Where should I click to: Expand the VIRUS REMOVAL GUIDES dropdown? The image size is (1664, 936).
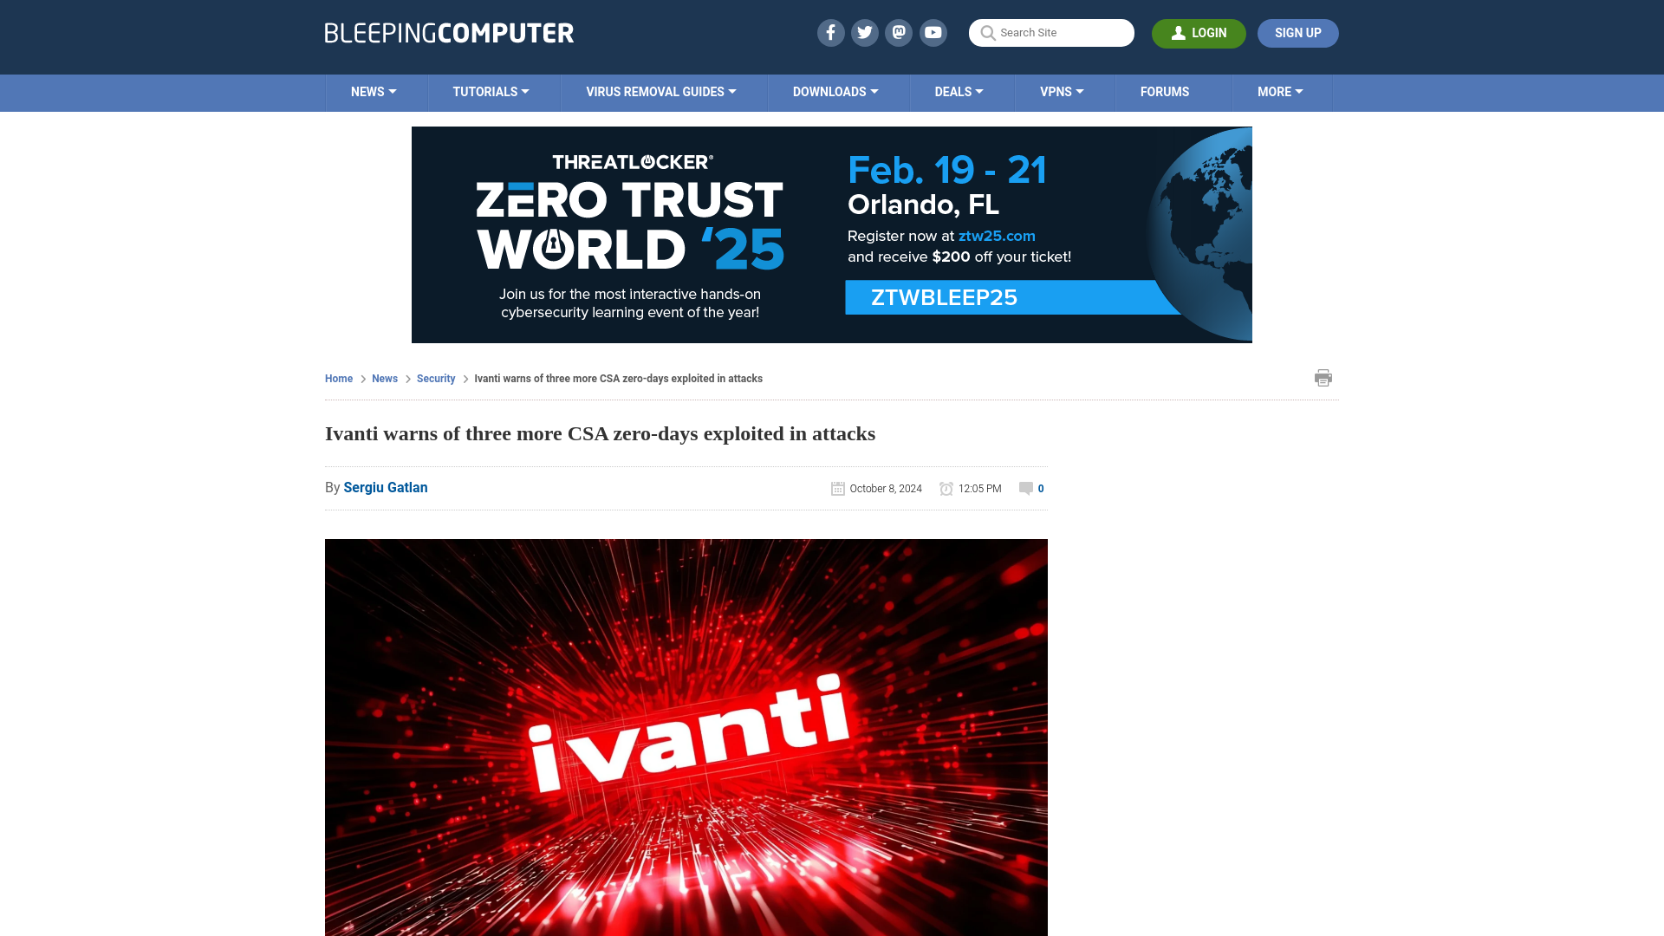coord(660,91)
